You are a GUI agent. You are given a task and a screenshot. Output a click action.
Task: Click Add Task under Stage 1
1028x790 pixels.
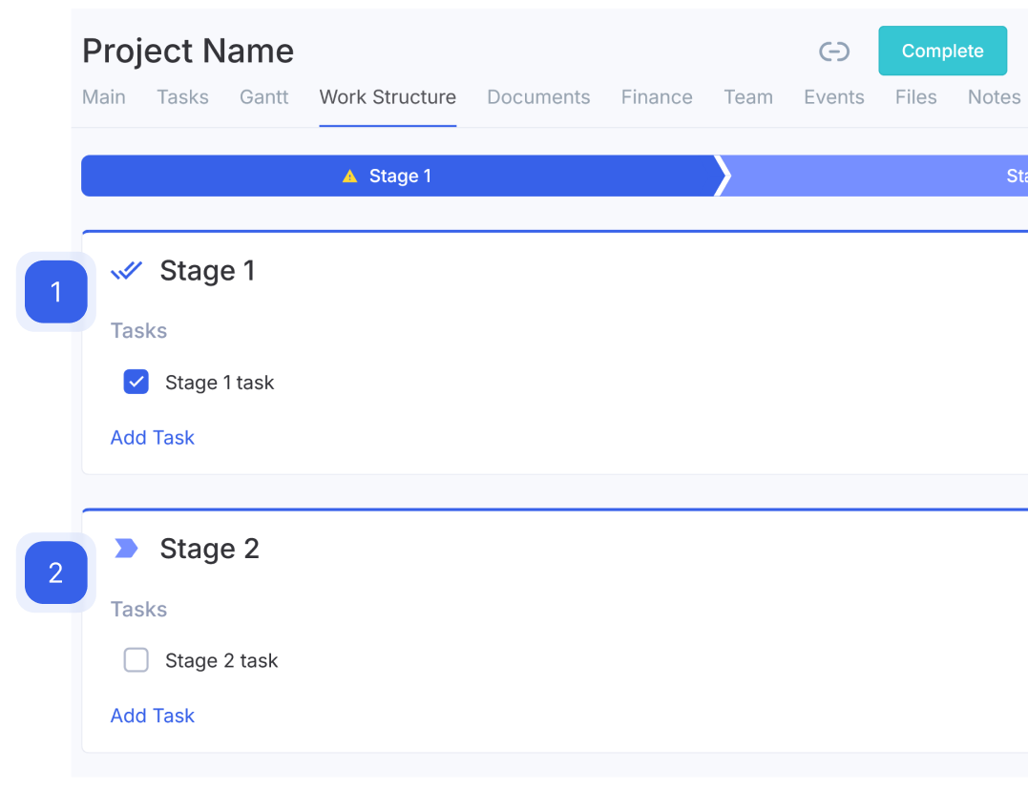152,437
